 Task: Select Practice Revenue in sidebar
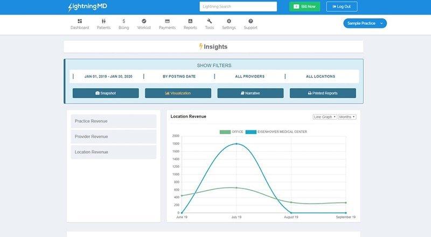114,121
